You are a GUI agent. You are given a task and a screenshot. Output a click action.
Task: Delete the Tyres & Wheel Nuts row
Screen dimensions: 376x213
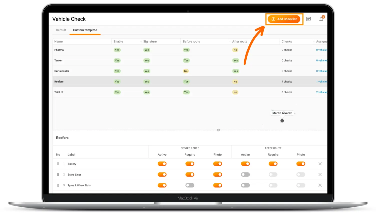click(x=320, y=185)
